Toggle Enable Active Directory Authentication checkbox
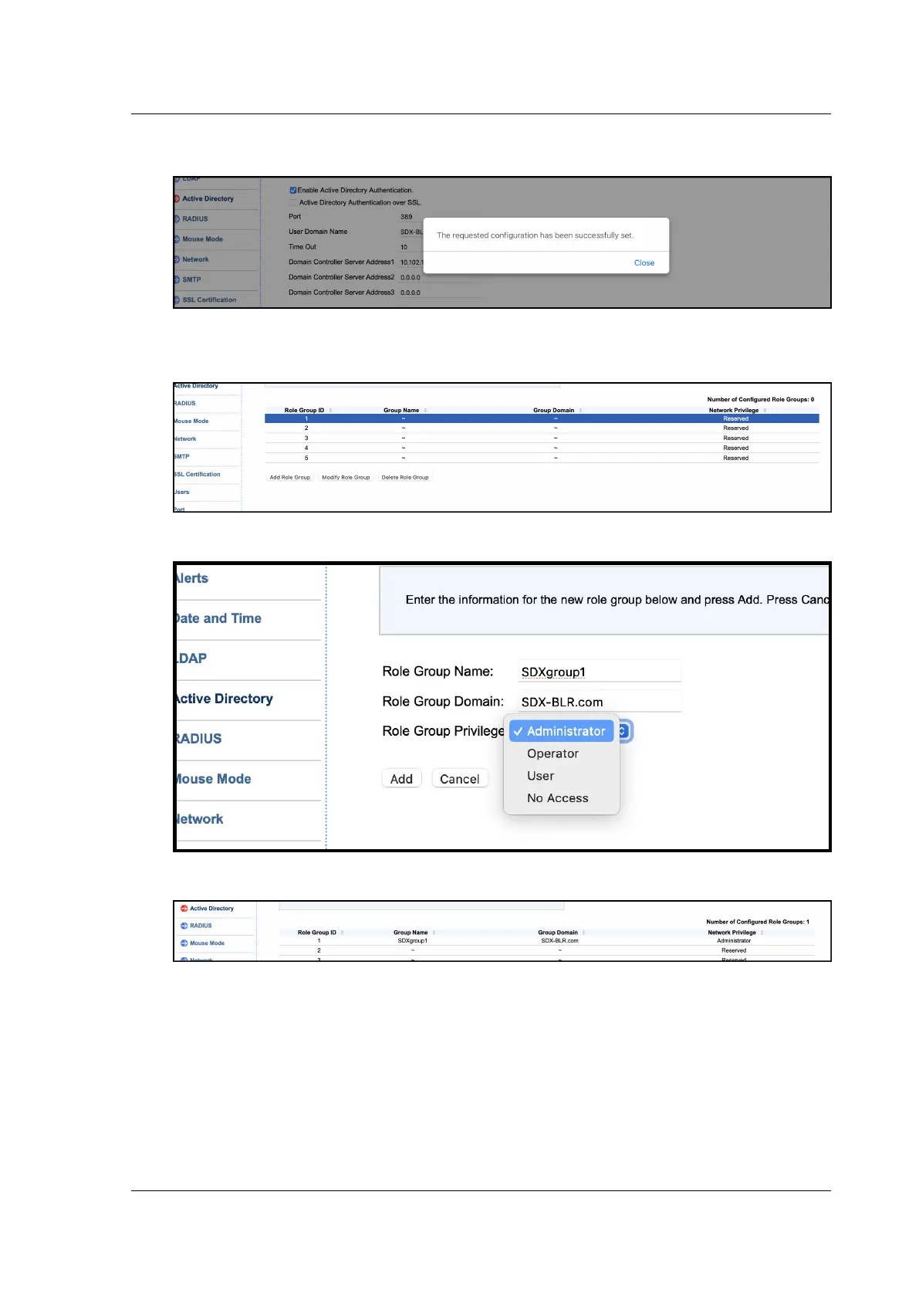The image size is (919, 1300). click(293, 190)
